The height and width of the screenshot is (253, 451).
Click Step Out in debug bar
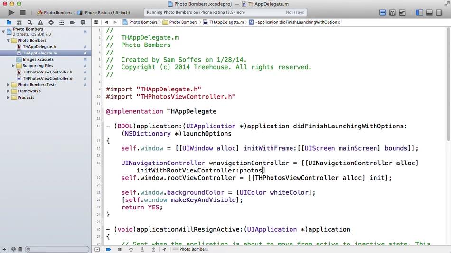pyautogui.click(x=153, y=249)
